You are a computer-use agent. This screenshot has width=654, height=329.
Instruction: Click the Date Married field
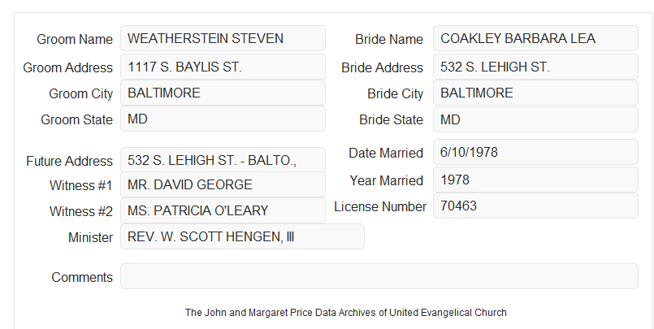535,152
